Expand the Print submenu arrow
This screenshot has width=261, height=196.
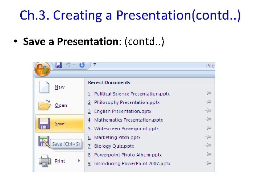click(79, 161)
